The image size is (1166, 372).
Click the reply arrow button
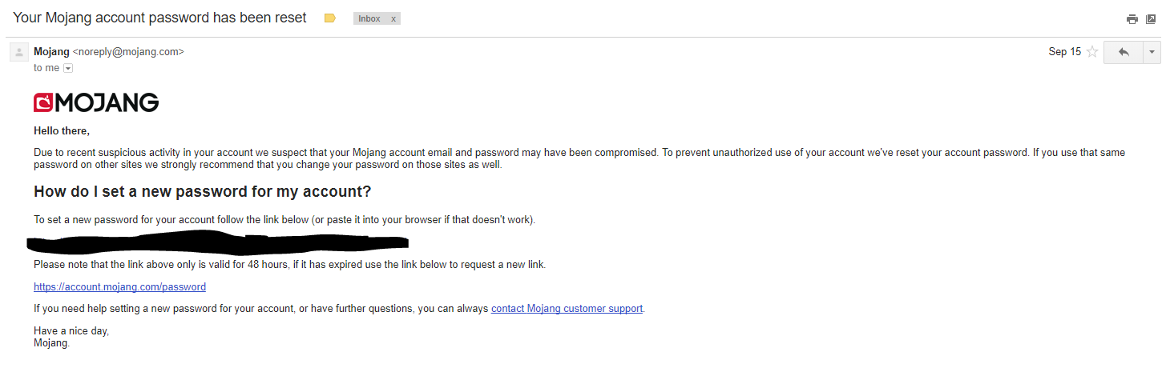point(1124,52)
